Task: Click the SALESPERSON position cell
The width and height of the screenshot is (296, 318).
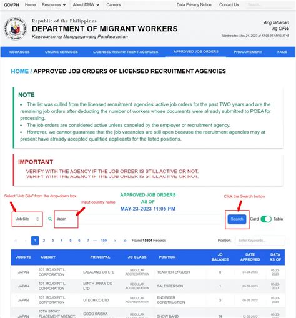Action: pos(170,286)
